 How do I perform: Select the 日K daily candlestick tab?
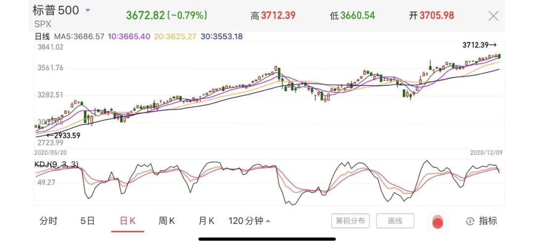pyautogui.click(x=128, y=221)
